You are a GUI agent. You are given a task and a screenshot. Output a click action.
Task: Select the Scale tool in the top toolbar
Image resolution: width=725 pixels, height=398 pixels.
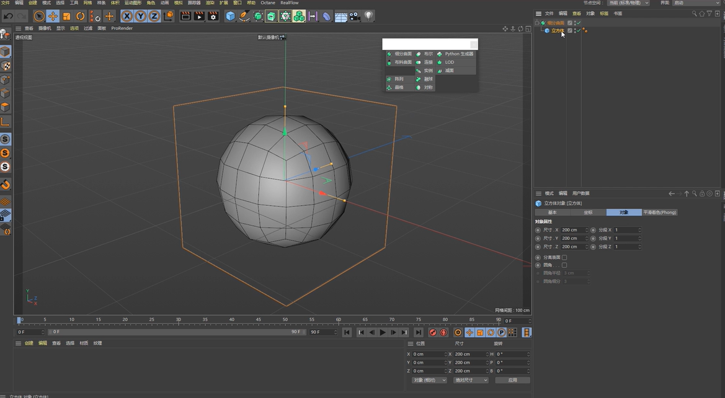click(x=66, y=16)
